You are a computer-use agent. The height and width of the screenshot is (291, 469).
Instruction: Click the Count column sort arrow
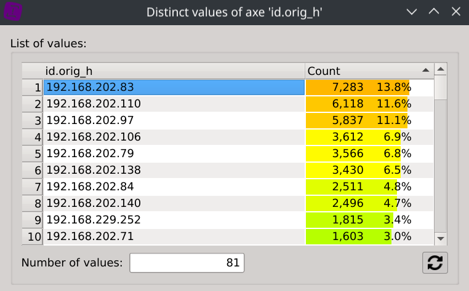(425, 71)
